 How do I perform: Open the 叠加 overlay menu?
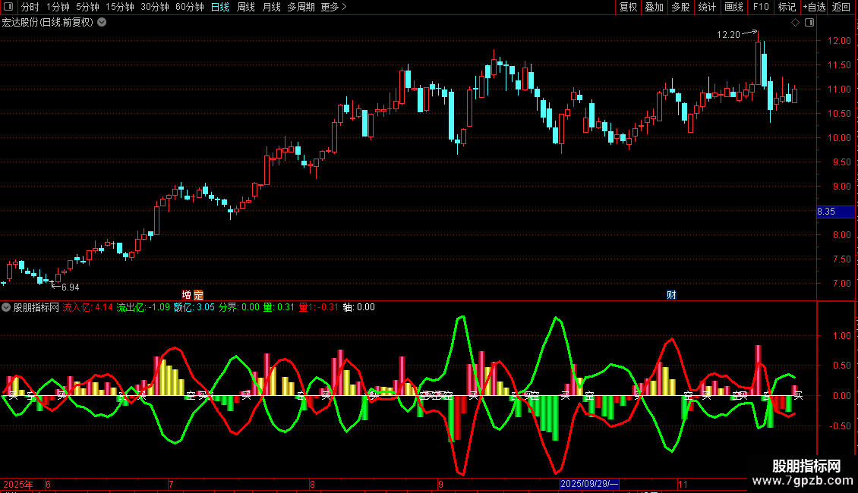coord(654,8)
